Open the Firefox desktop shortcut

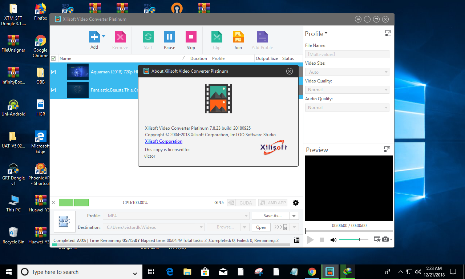(40, 12)
